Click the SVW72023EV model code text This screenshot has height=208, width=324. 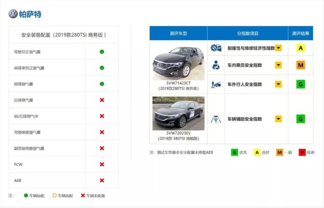tap(178, 133)
